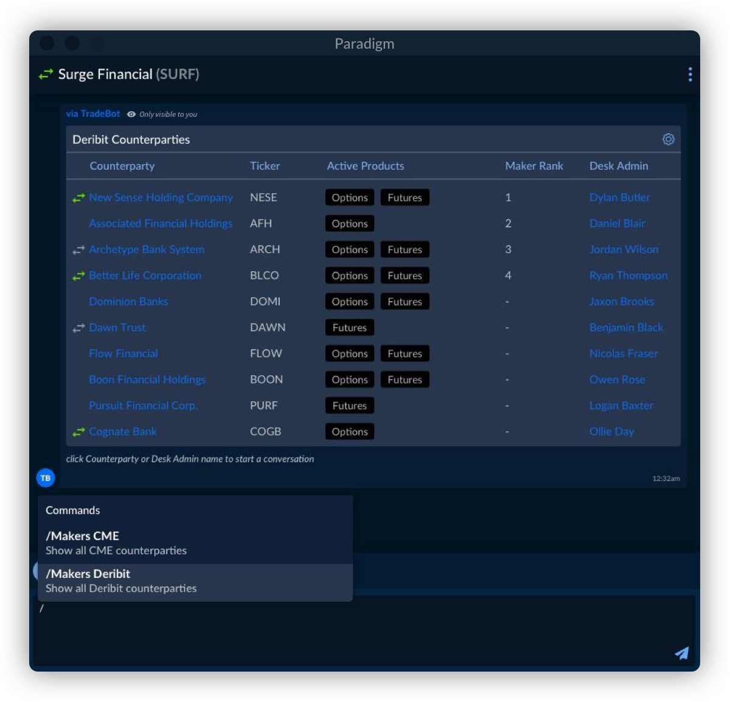Screen dimensions: 730x702
Task: Click the Maker Rank column header
Action: point(534,165)
